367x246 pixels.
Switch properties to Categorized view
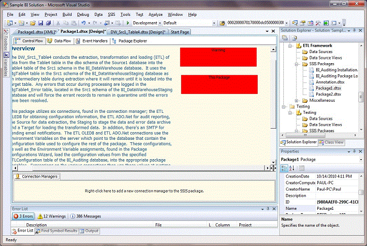(284, 168)
